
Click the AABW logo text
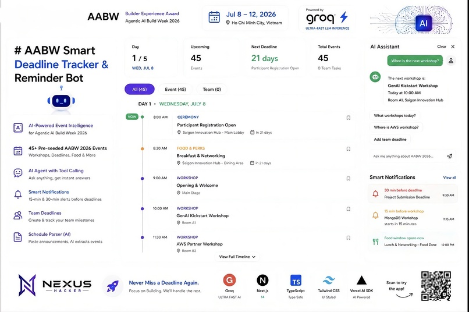(103, 16)
